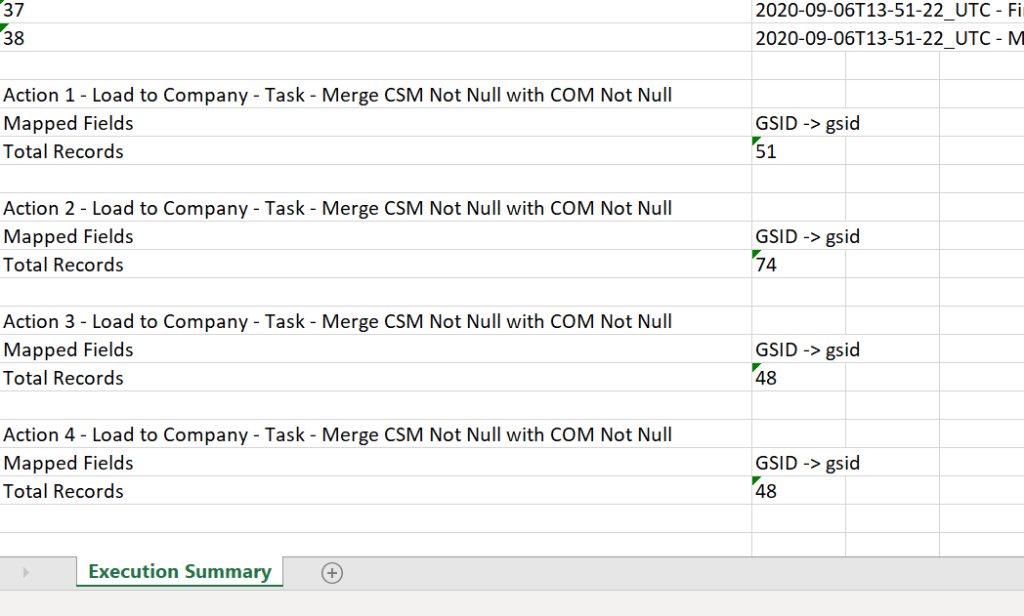Select Action 3 Total Records value 48

798,378
